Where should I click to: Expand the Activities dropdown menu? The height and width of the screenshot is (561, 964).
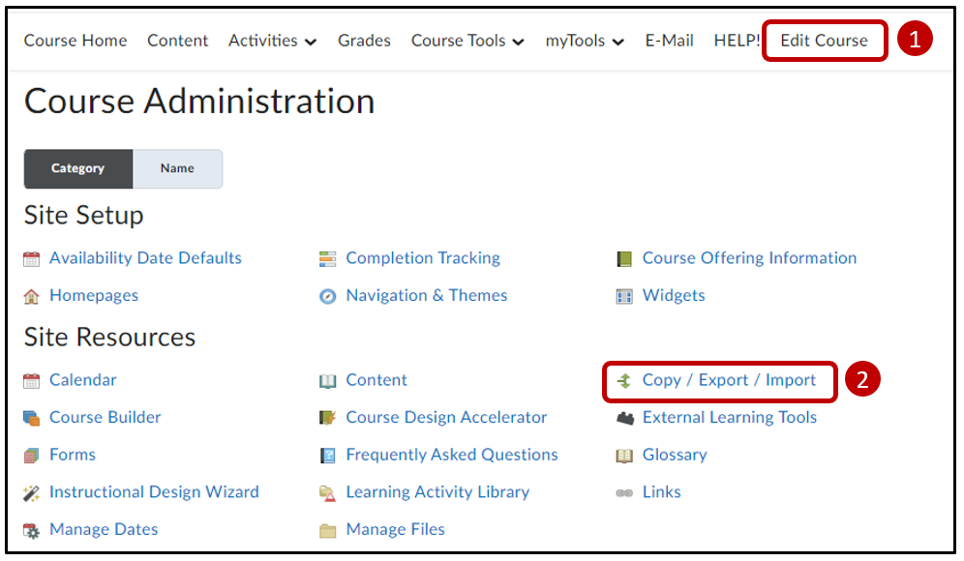pos(272,41)
